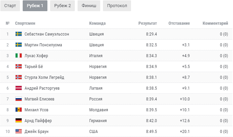
Task: Open athlete Стурла Холм Легрейд
Action: coord(44,77)
